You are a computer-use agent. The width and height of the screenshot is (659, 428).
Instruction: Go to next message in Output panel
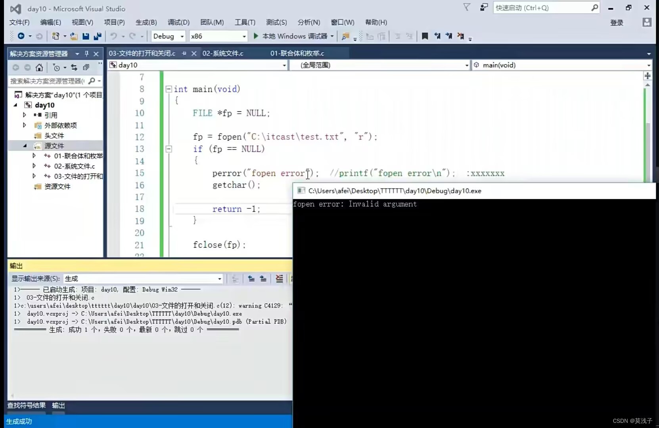(263, 279)
